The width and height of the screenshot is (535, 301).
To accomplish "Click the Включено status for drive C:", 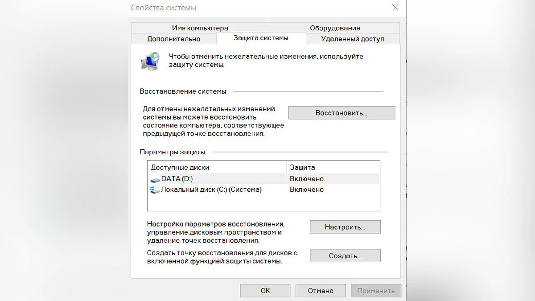I will (x=307, y=190).
